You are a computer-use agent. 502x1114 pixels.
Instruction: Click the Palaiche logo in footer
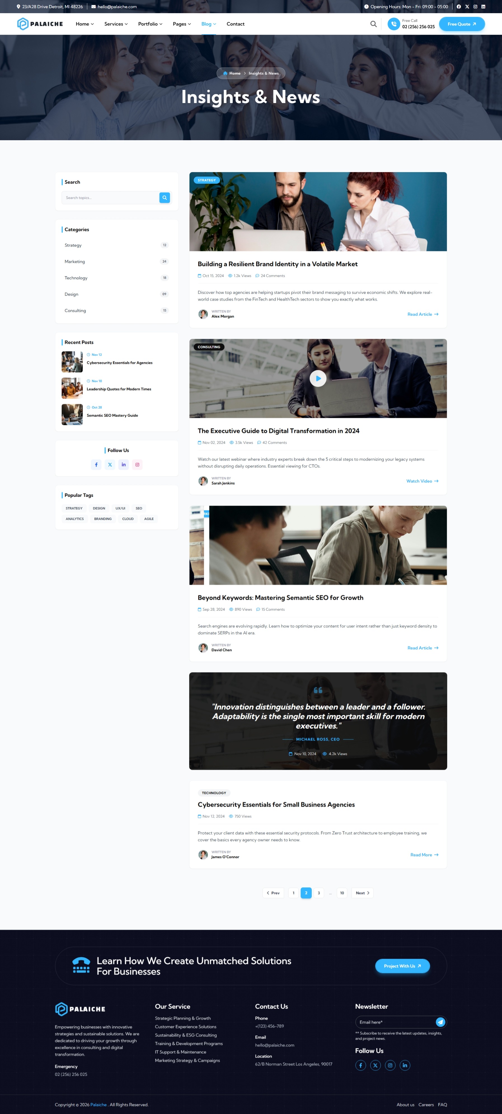point(80,1009)
